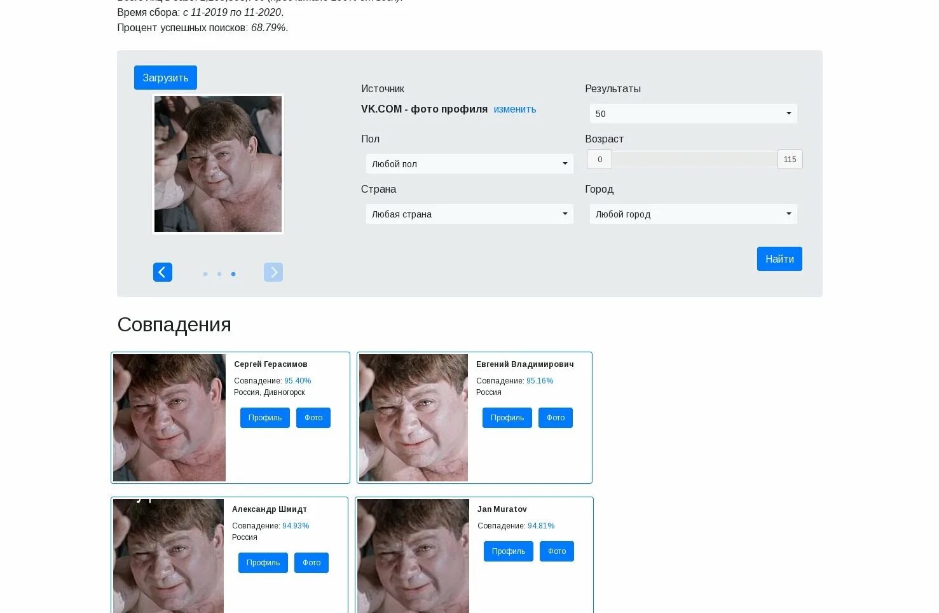Expand the Любая страна country dropdown
939x613 pixels.
pos(469,214)
